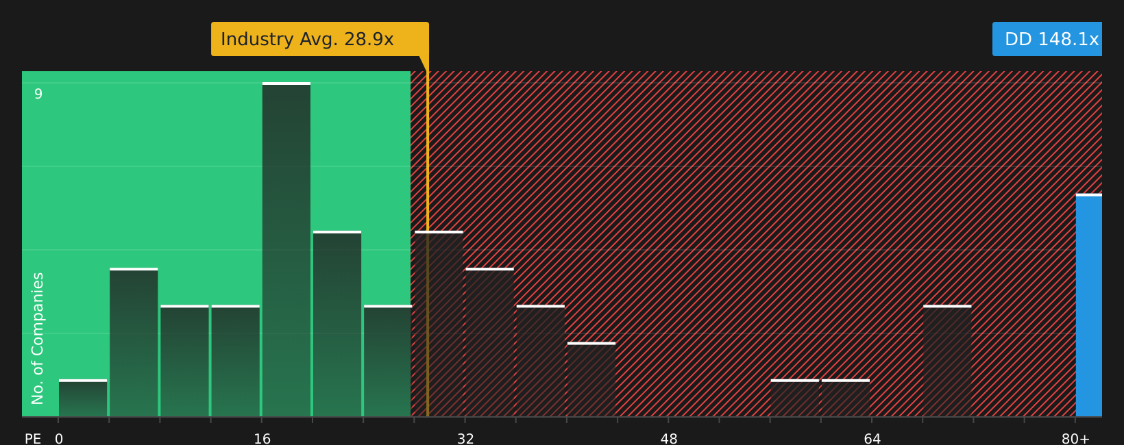The width and height of the screenshot is (1124, 445).
Task: Click the Industry Avg. 28.9x label
Action: [320, 39]
